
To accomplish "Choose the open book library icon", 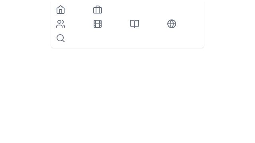I will click(x=135, y=24).
